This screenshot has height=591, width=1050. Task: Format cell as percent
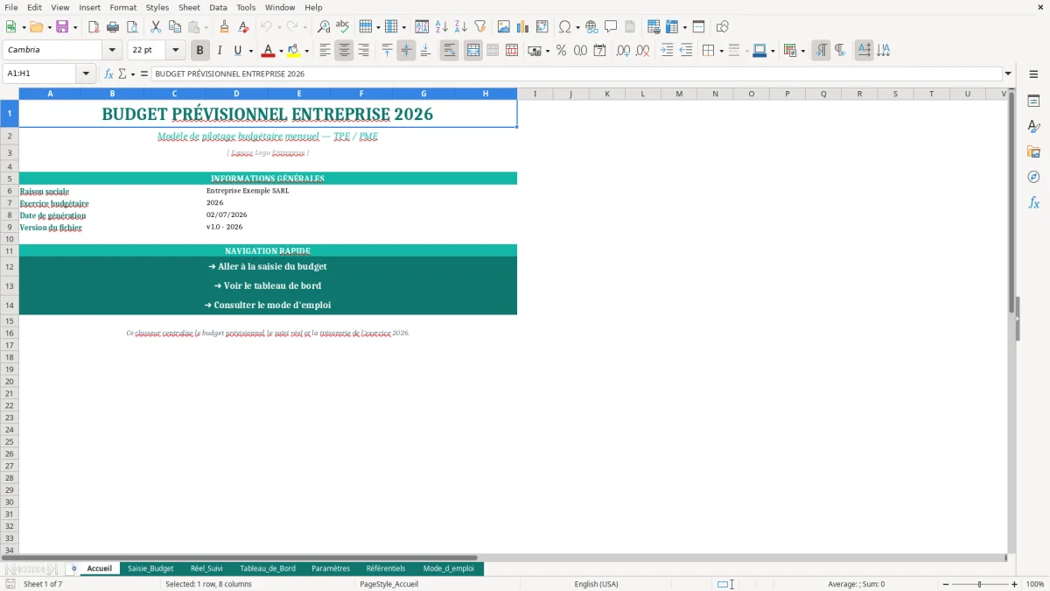pyautogui.click(x=561, y=51)
